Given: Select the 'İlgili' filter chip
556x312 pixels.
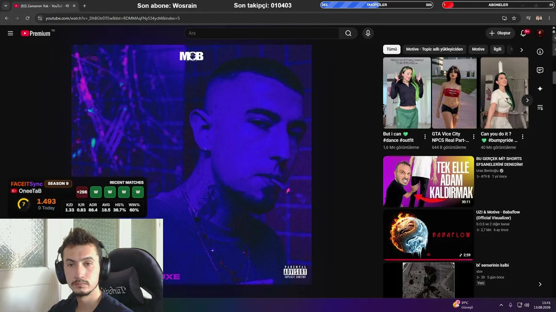Looking at the screenshot, I should point(497,49).
